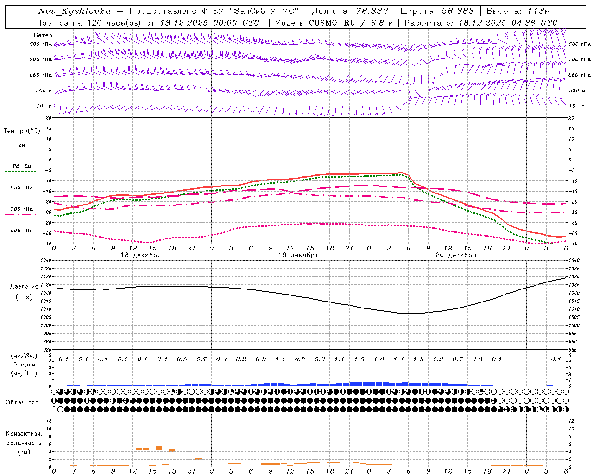
Task: Click the 'Конвективн.' convective cloud label
Action: pyautogui.click(x=24, y=434)
